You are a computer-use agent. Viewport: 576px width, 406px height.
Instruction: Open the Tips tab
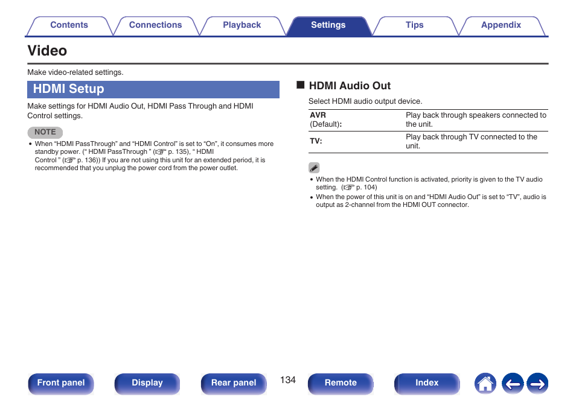pos(414,25)
